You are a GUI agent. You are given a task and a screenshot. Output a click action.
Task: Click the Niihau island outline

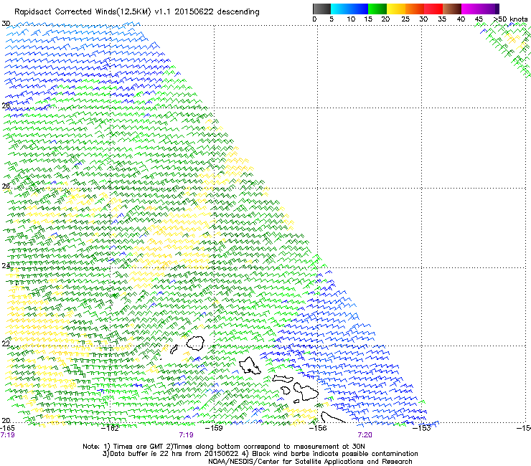click(x=174, y=349)
